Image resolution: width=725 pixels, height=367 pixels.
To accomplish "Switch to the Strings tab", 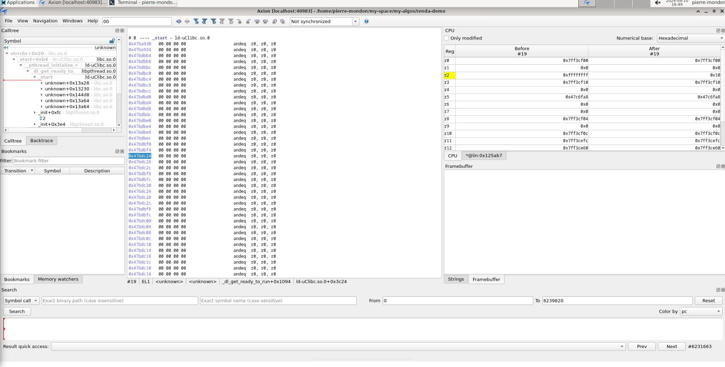I will tap(456, 279).
